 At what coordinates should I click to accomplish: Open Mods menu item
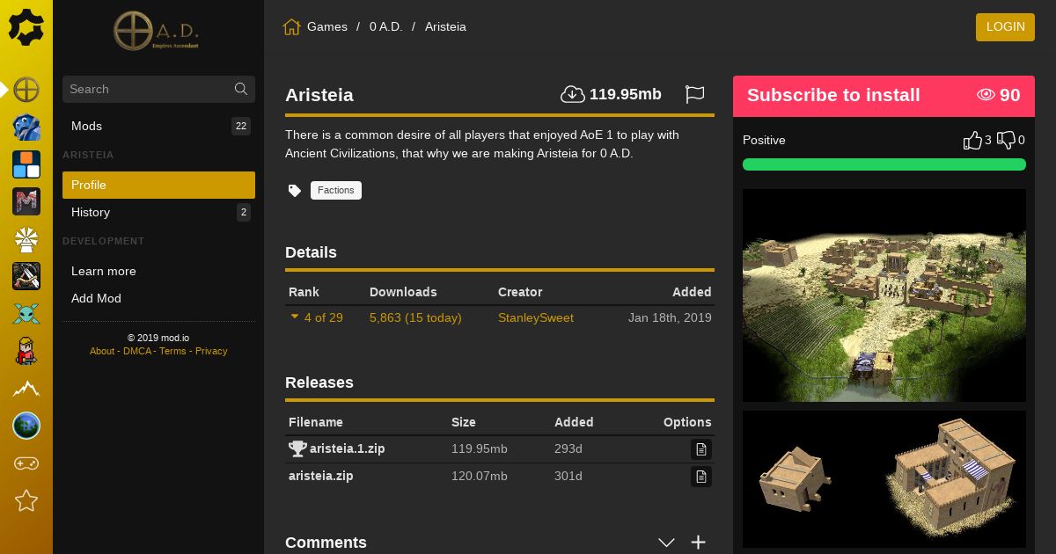coord(158,126)
